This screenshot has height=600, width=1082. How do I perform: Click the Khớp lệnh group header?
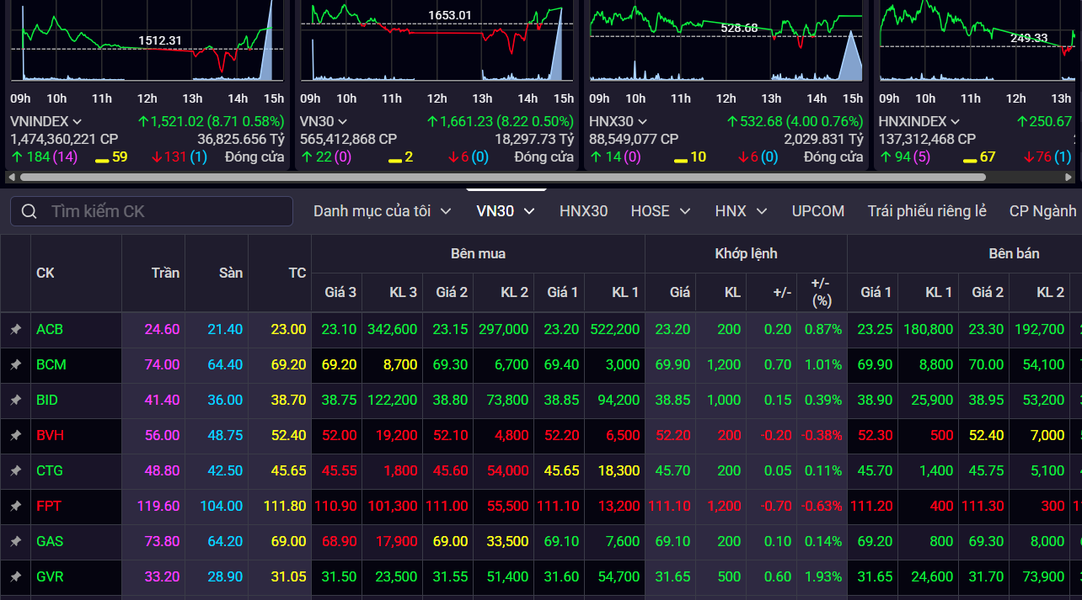(746, 253)
